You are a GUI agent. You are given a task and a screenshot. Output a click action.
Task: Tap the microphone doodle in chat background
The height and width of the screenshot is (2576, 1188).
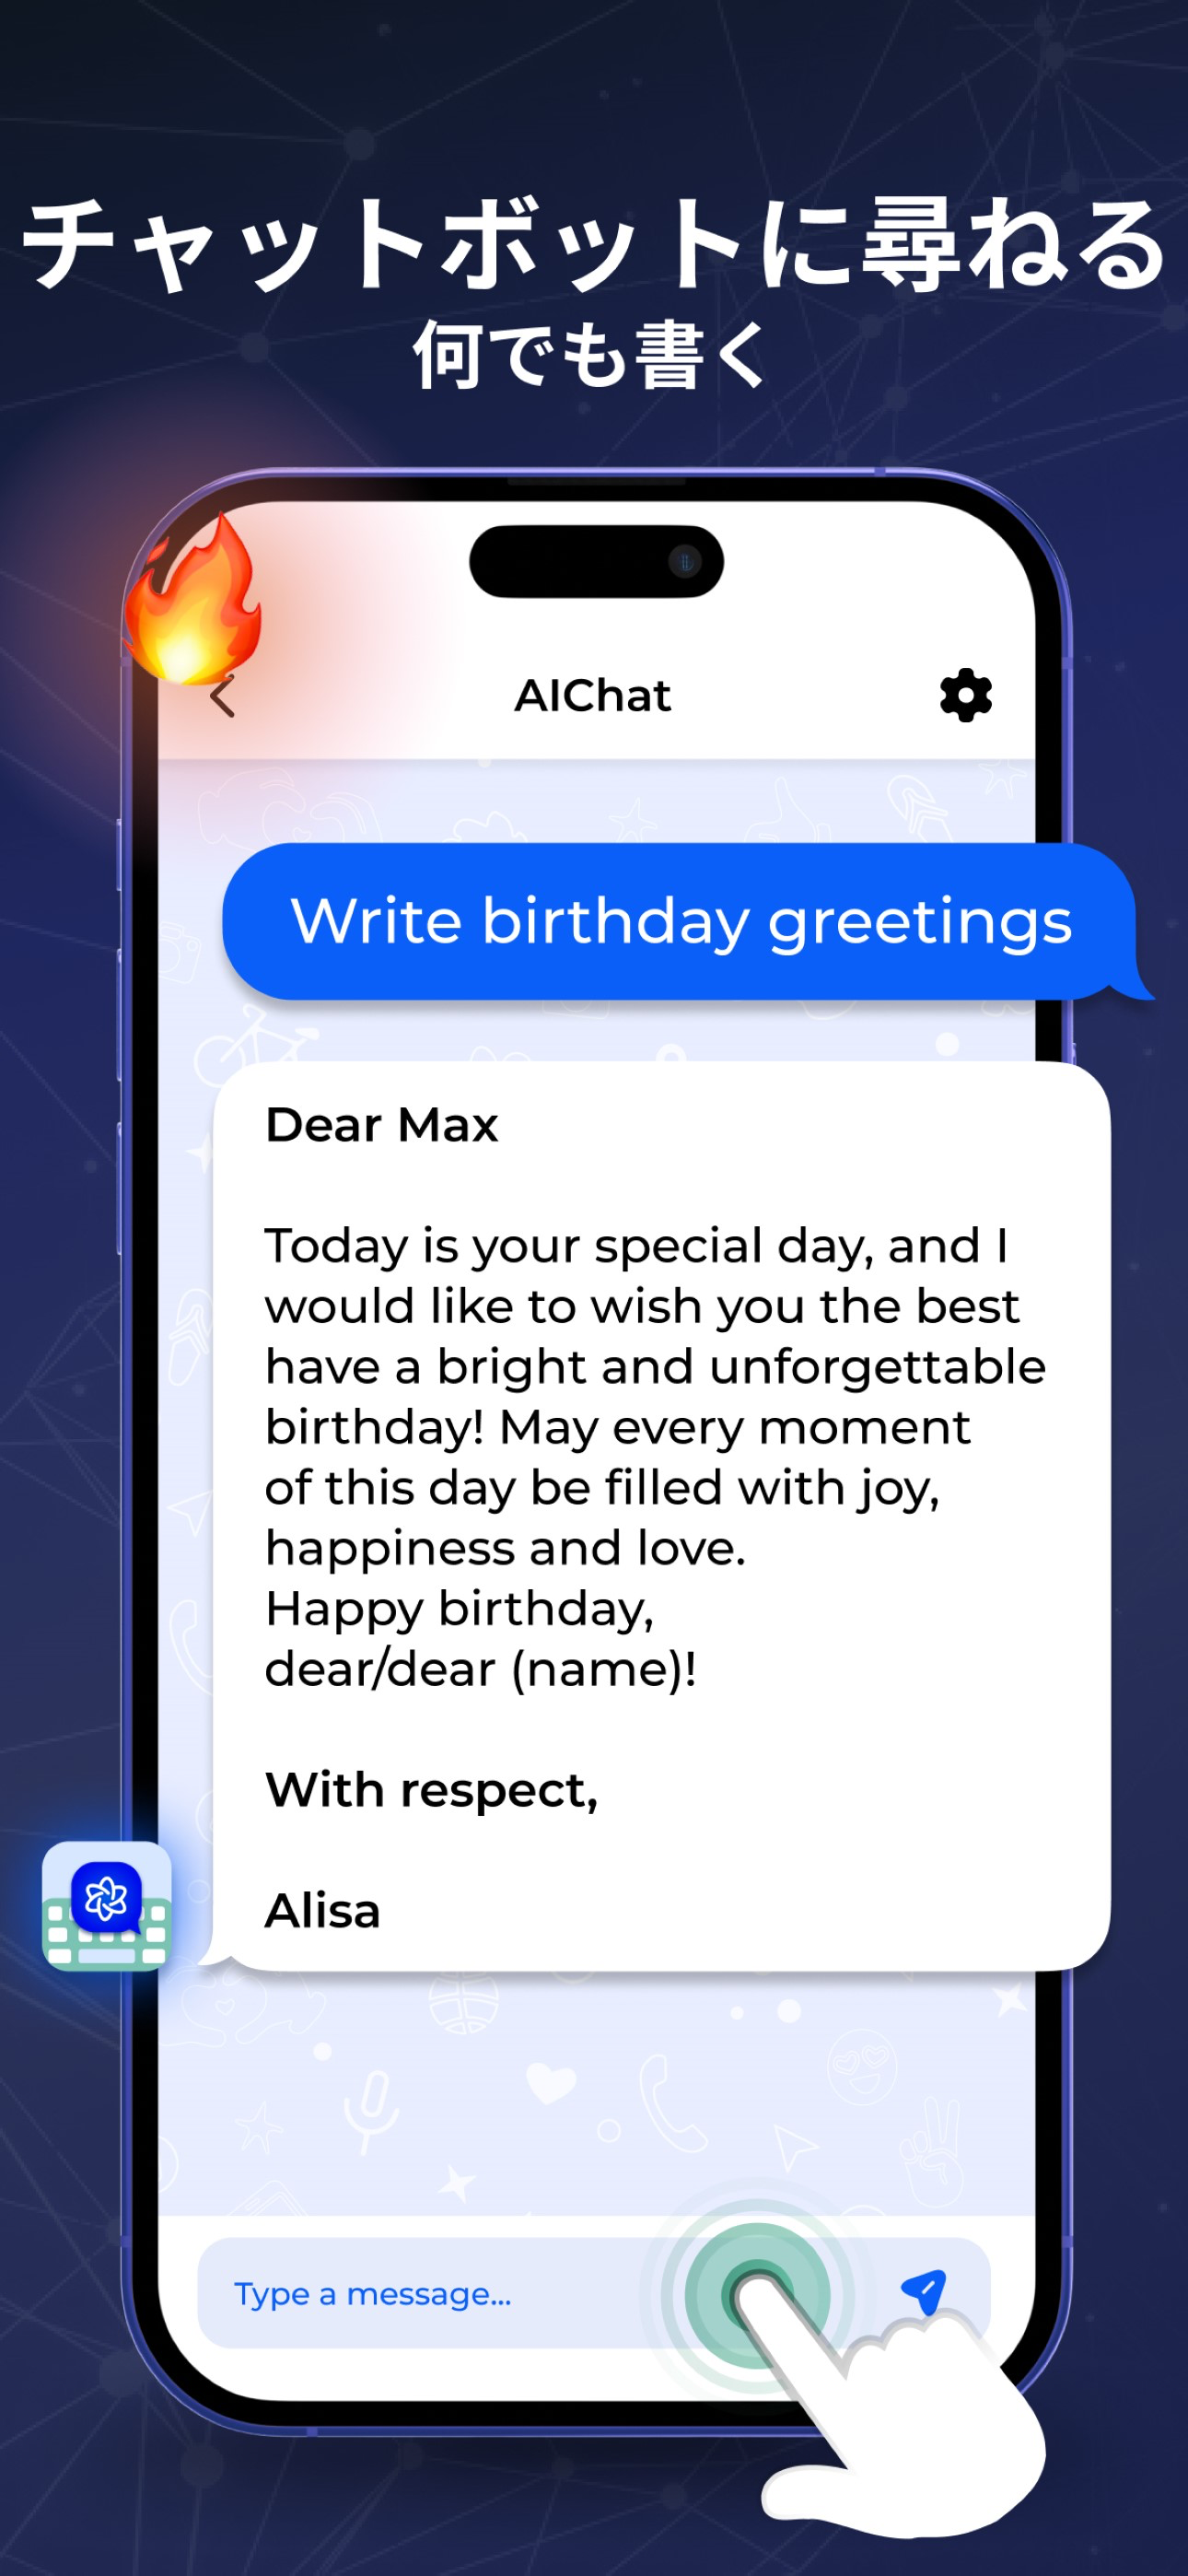pyautogui.click(x=371, y=2110)
